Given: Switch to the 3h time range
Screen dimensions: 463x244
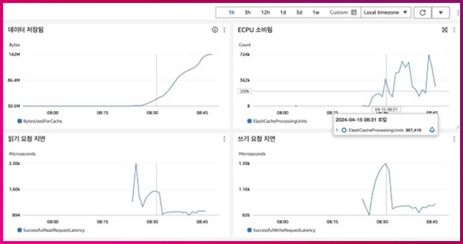Looking at the screenshot, I should tap(247, 13).
